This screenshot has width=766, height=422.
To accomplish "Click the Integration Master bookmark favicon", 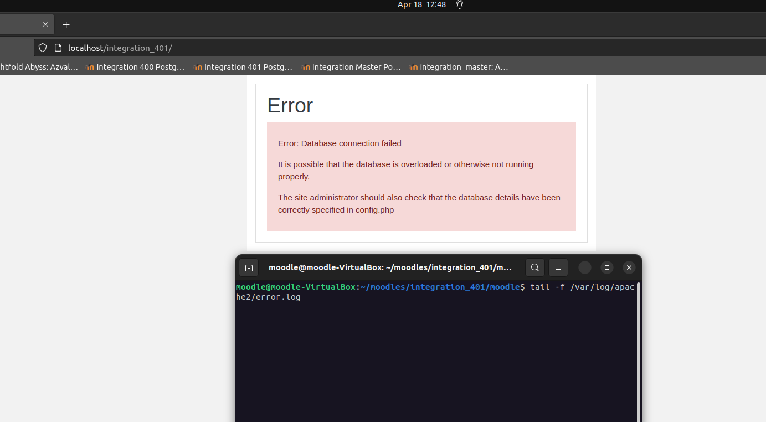I will tap(306, 68).
